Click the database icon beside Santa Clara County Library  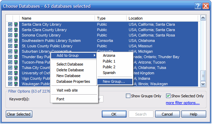pos(16,30)
